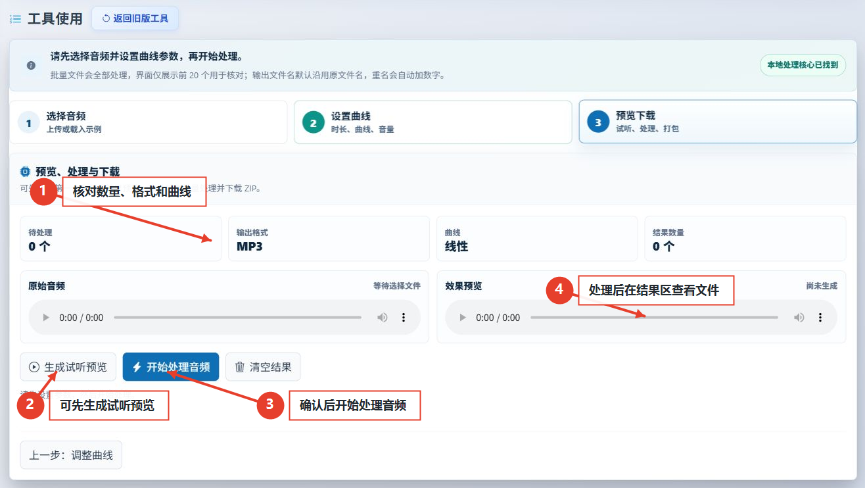The width and height of the screenshot is (865, 488).
Task: Select step 3 预览下载
Action: coord(718,122)
